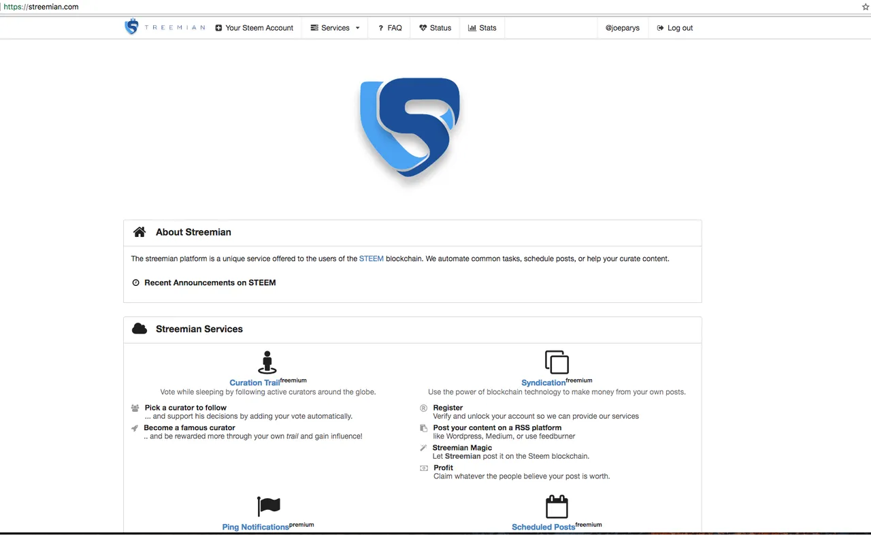Viewport: 871px width, 535px height.
Task: Click 'Vote while sleeping' description text
Action: click(x=268, y=392)
